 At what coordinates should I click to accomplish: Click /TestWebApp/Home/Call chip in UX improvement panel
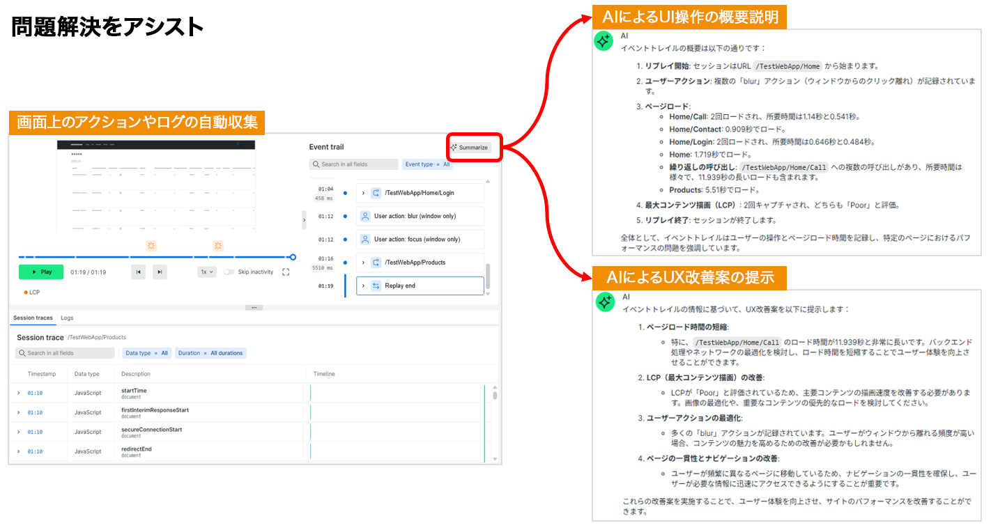(x=737, y=343)
